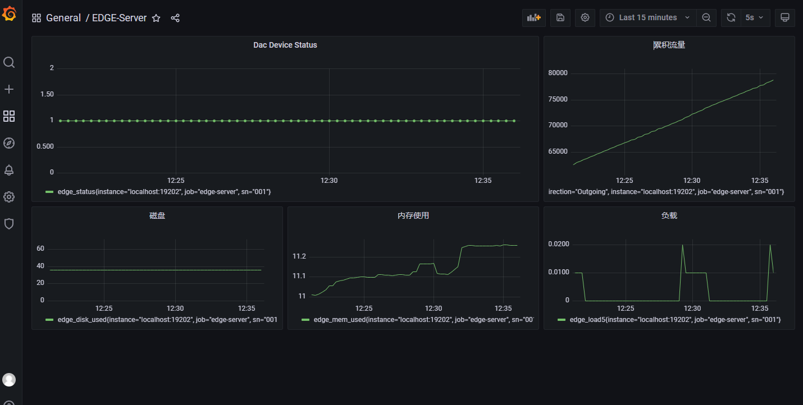
Task: Open the Alerting bell icon
Action: point(9,170)
